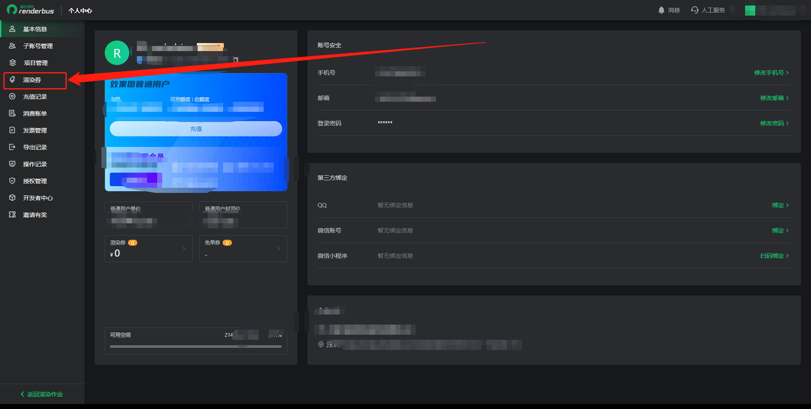Click the 免单券 count badge

tap(227, 243)
